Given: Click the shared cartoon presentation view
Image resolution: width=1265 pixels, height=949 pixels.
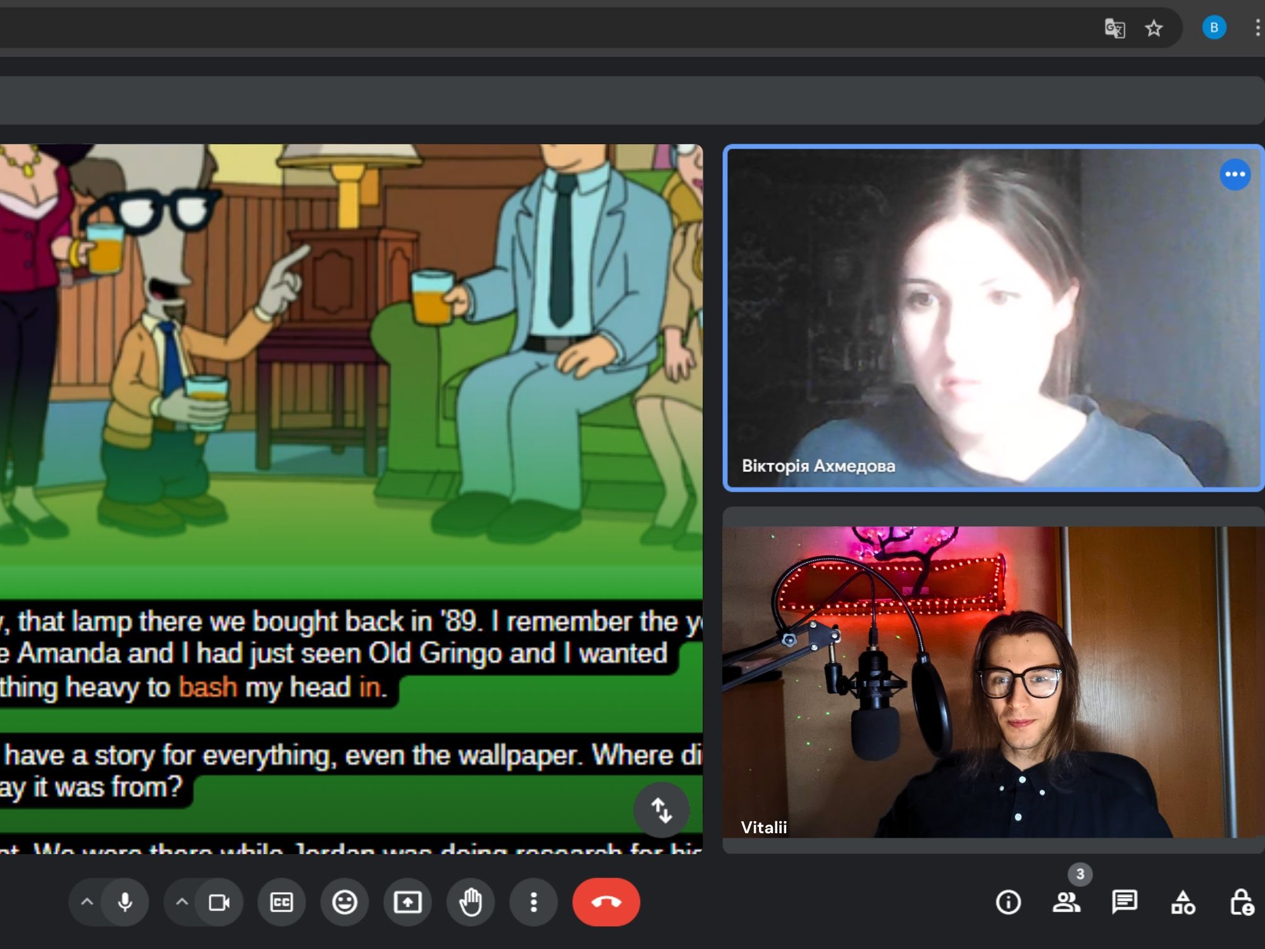Looking at the screenshot, I should pos(351,499).
